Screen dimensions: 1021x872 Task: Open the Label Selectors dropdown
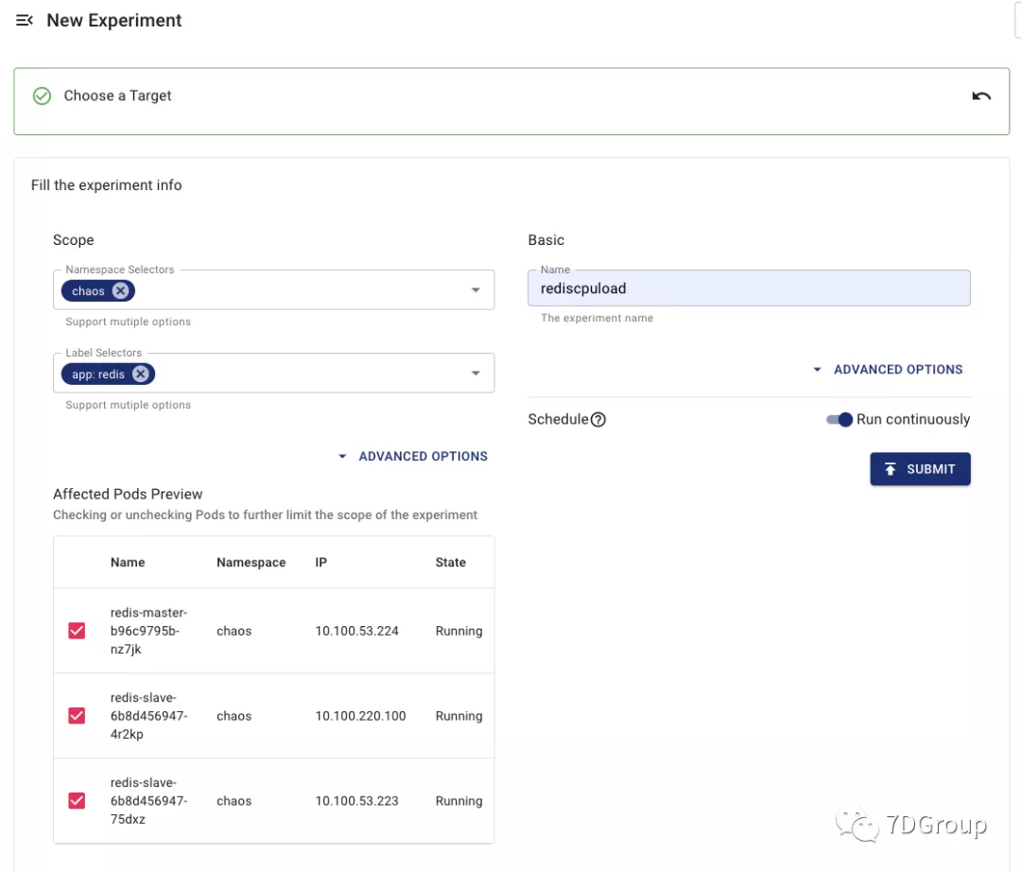(476, 374)
